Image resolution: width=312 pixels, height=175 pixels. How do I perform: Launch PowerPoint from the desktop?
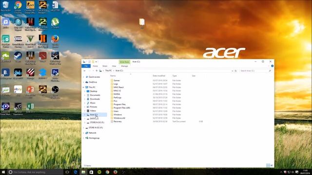(x=30, y=92)
